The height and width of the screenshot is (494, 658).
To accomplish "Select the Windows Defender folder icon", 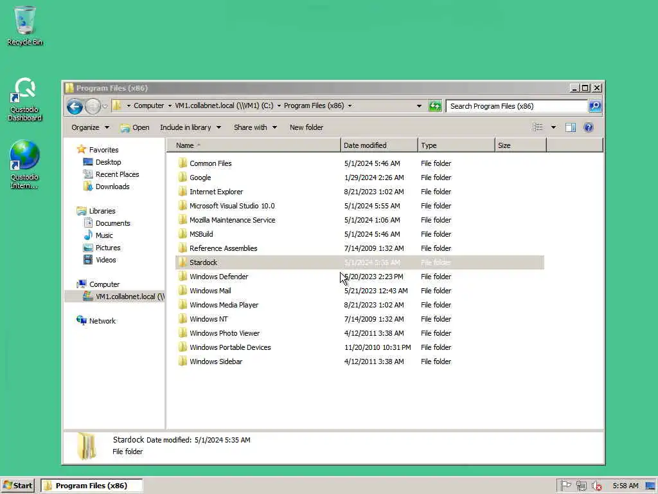I will coord(182,277).
